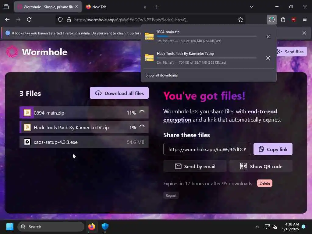312x234 pixels.
Task: Open the Firefox hamburger application menu
Action: click(x=304, y=19)
